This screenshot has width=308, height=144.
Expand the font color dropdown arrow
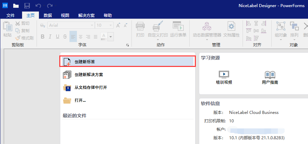point(110,37)
